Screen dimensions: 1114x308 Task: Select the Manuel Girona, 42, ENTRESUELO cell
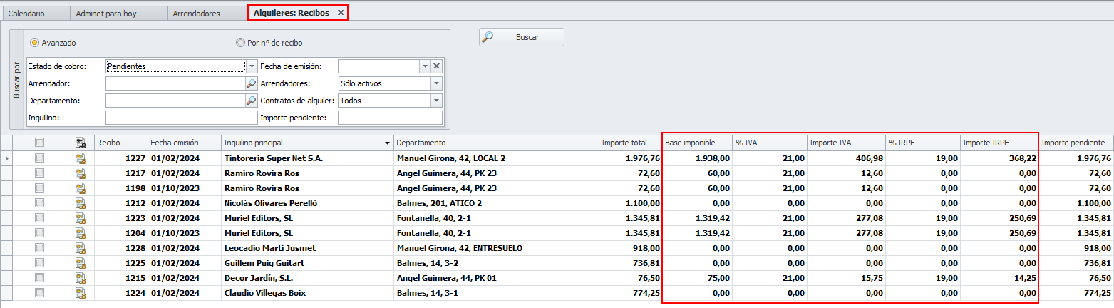tap(496, 247)
